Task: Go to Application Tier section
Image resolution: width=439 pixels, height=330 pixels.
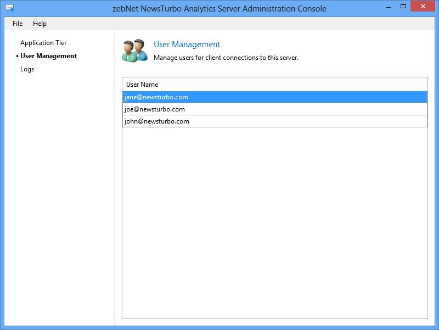Action: 43,43
